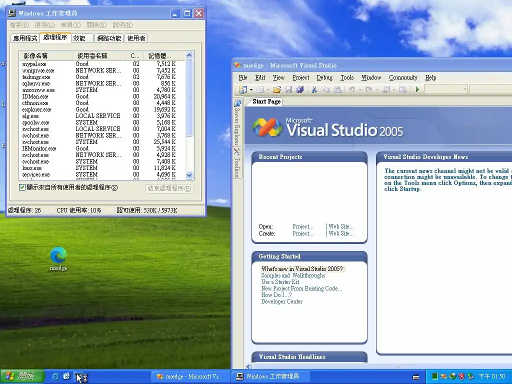Open the Help menu in Visual Studio
Image resolution: width=512 pixels, height=384 pixels.
pyautogui.click(x=430, y=77)
